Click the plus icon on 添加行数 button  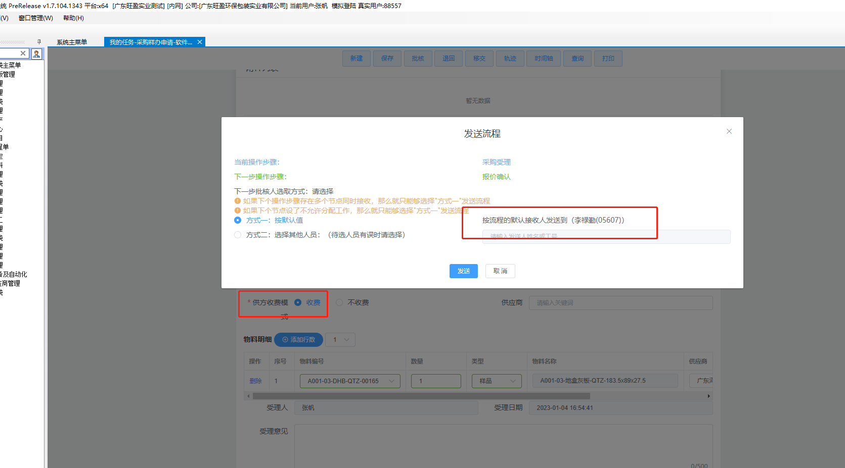coord(285,340)
